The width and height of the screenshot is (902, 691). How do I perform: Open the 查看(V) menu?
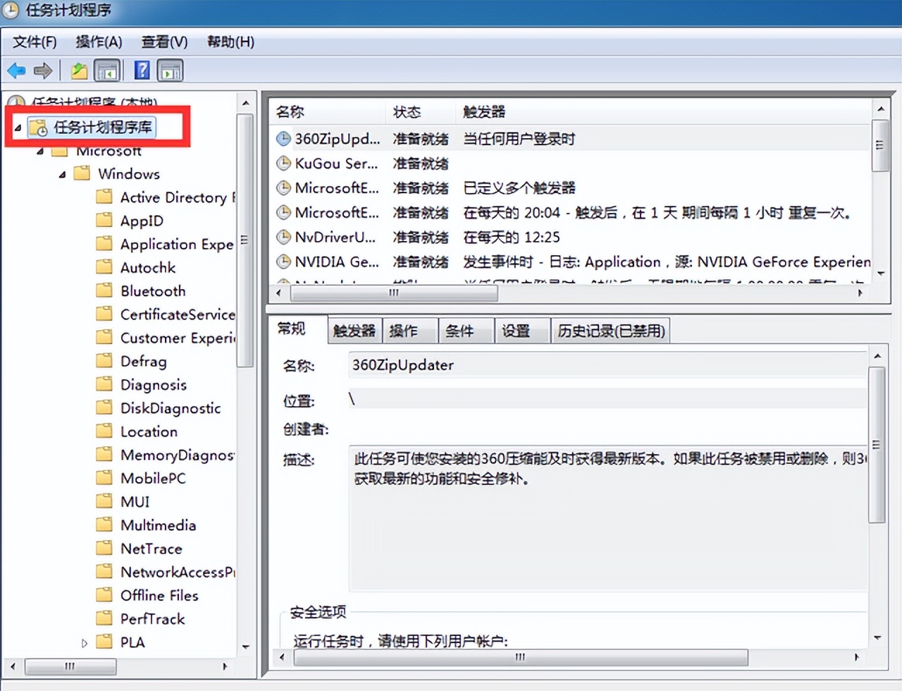coord(163,42)
